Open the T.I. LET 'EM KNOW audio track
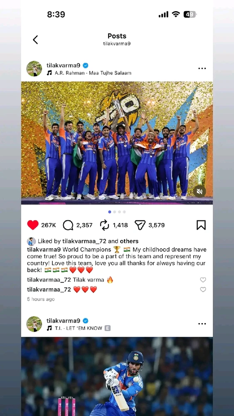Viewport: 234px width, 416px height. [x=79, y=328]
